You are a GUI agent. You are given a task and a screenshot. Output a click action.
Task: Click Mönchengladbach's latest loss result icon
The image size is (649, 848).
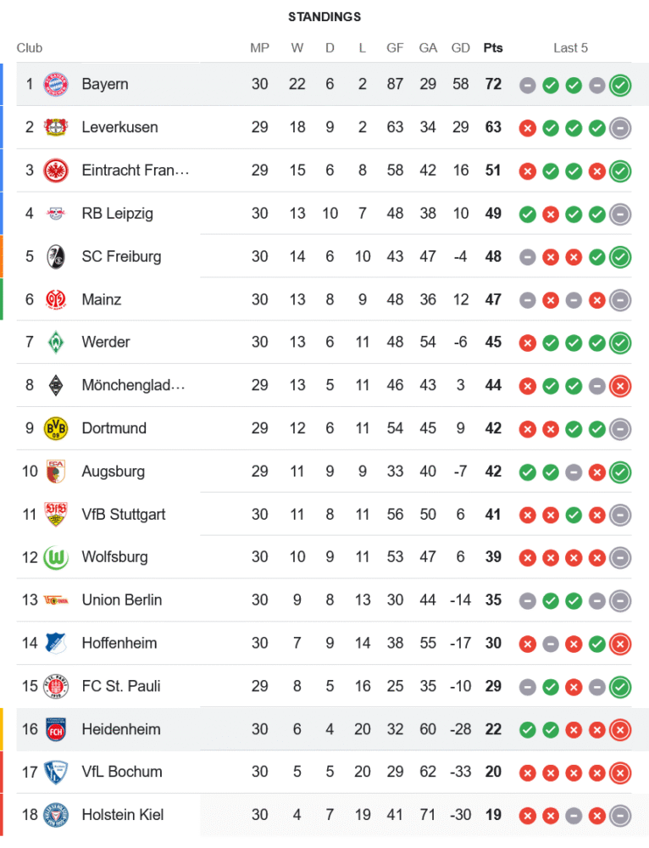(620, 386)
